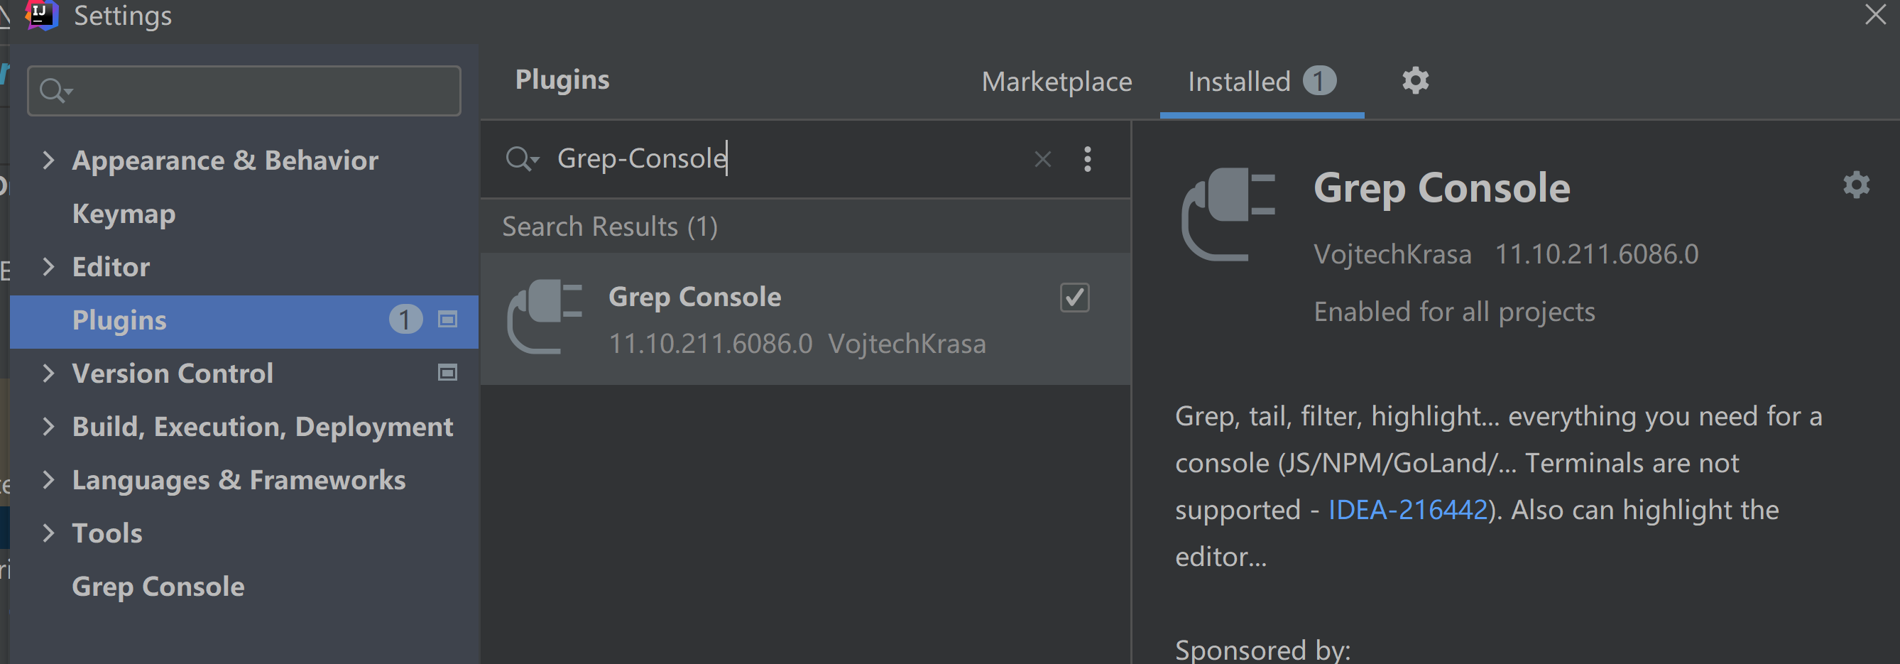
Task: Expand Appearance & Behavior settings
Action: click(49, 160)
